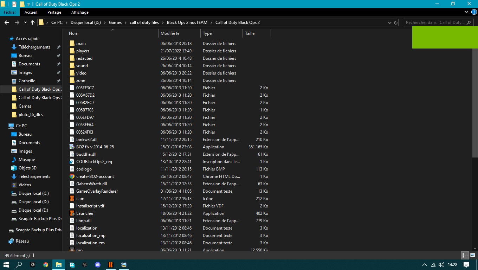
Task: Sort by the Taille column header
Action: tap(257, 33)
